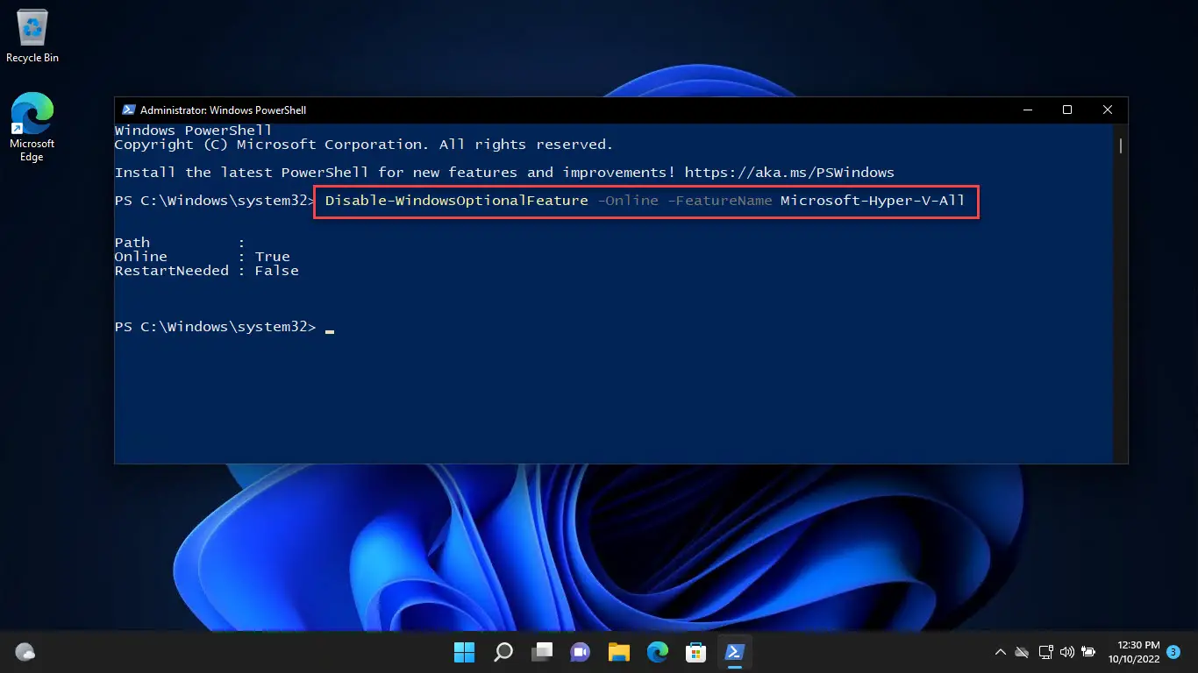Open the Windows Start menu
This screenshot has width=1198, height=673.
point(464,652)
